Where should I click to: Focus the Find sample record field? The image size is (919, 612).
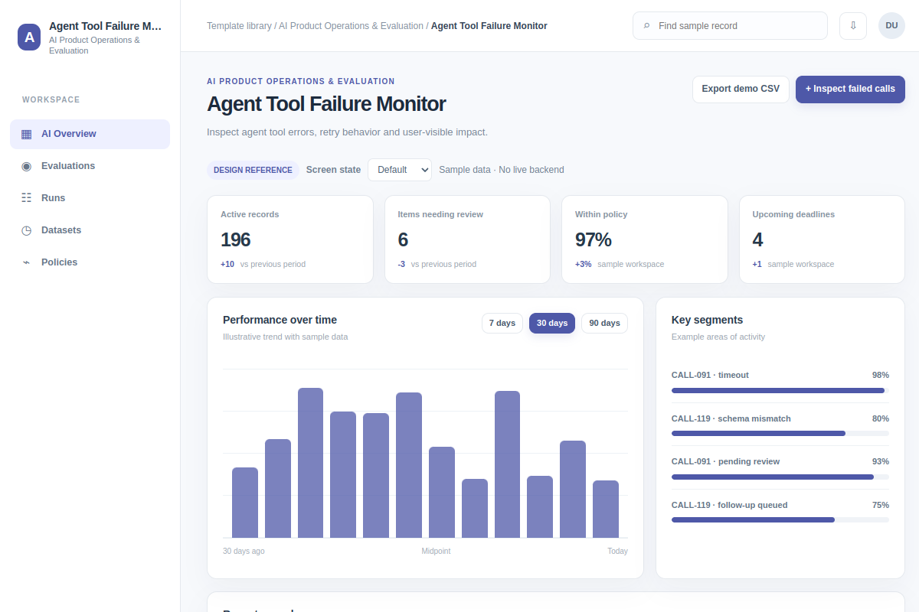(x=730, y=25)
